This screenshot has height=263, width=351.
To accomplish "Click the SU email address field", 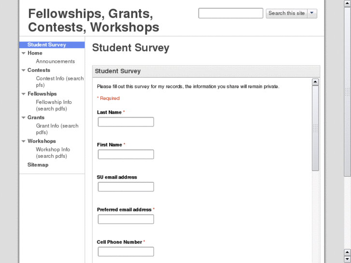I will 126,187.
